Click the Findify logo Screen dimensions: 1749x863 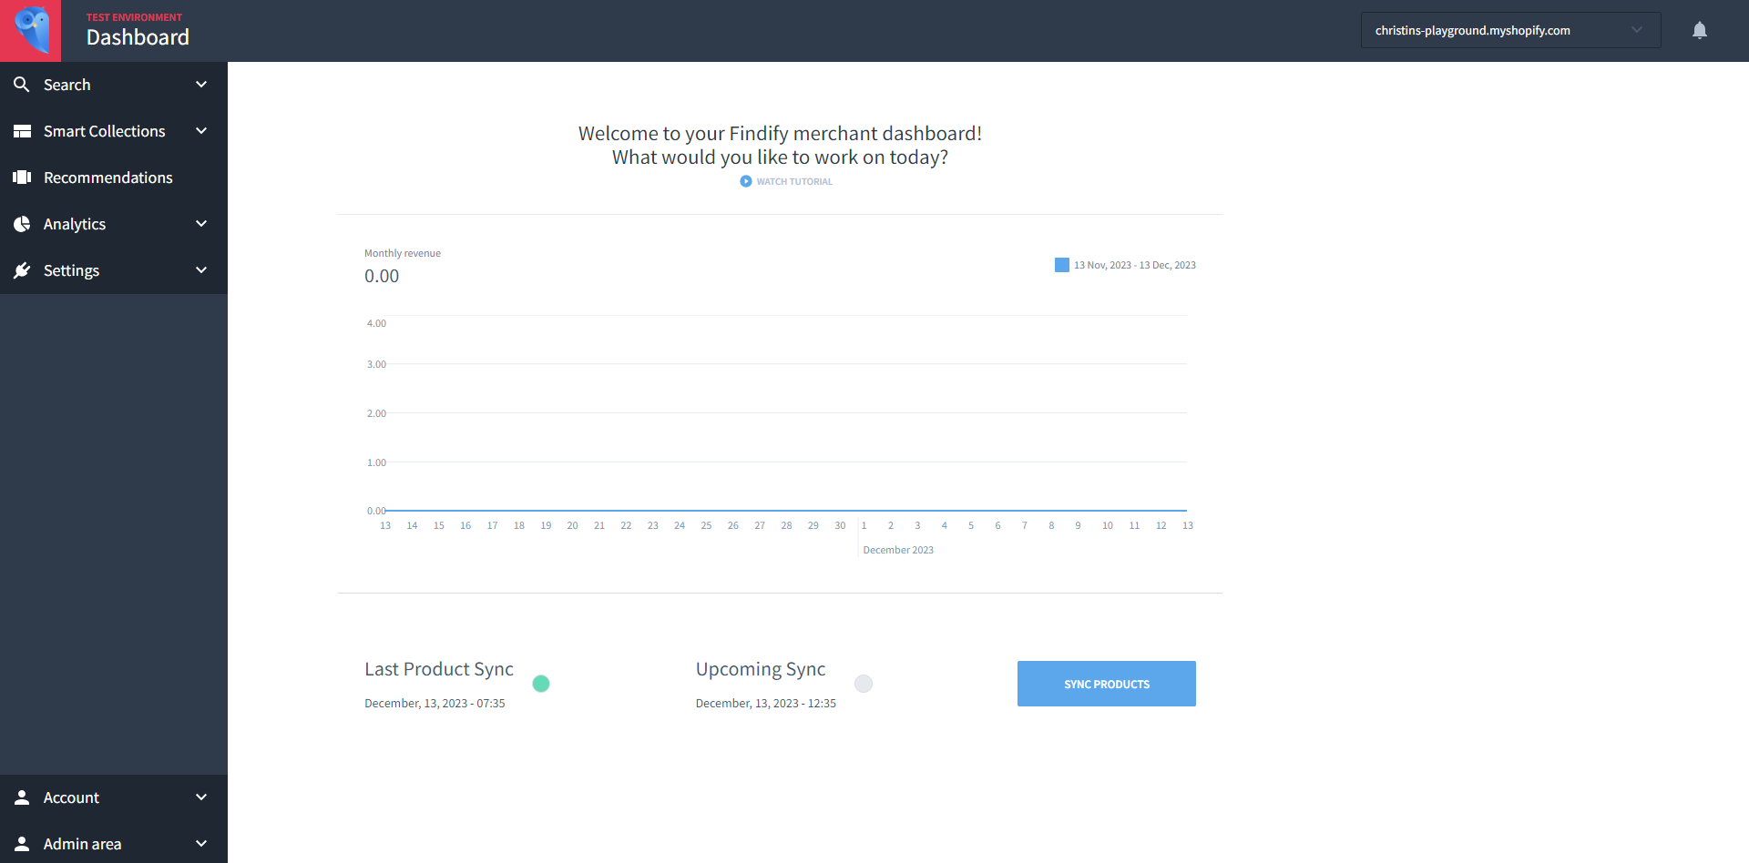click(x=30, y=30)
